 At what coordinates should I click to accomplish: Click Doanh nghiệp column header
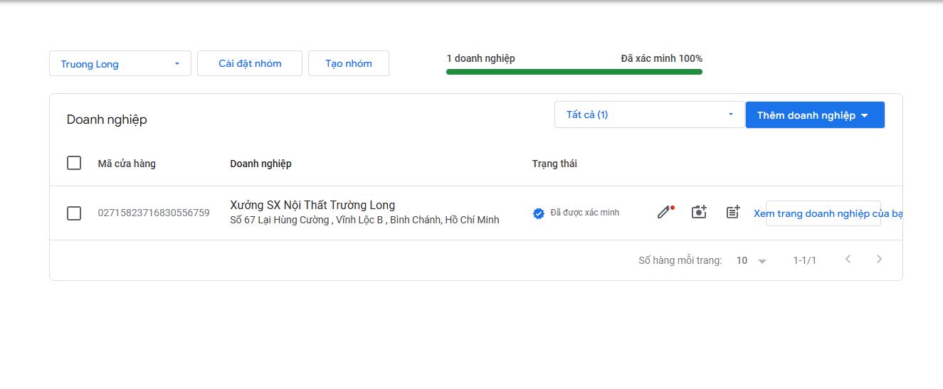pyautogui.click(x=260, y=164)
